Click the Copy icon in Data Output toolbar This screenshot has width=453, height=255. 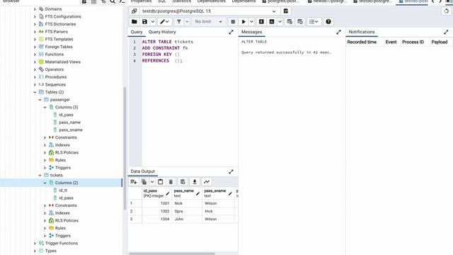144,182
